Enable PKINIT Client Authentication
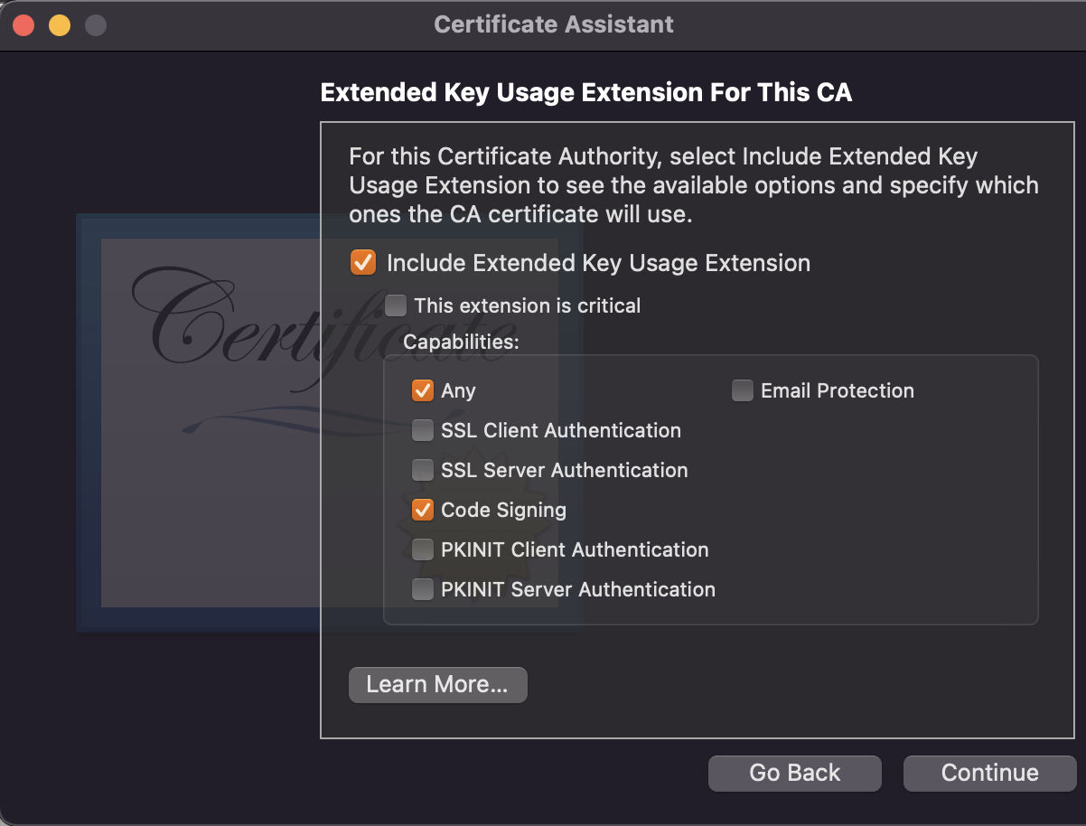The image size is (1086, 826). [x=422, y=549]
